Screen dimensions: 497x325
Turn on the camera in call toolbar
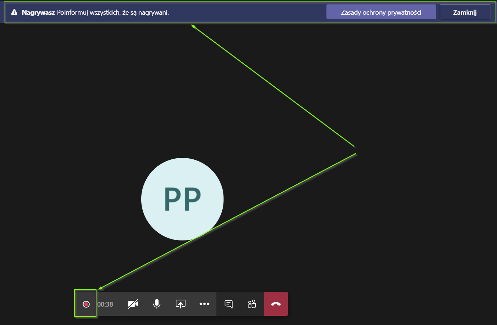(133, 304)
